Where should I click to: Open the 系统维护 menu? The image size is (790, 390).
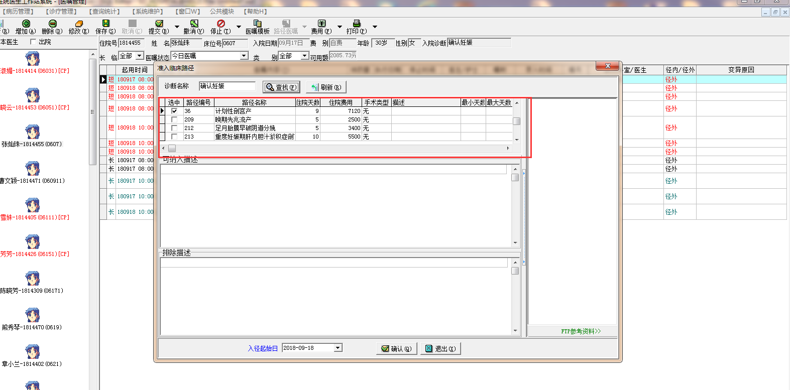point(148,12)
